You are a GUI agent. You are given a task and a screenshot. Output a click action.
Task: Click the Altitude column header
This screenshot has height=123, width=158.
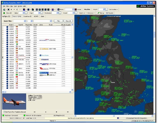point(63,25)
